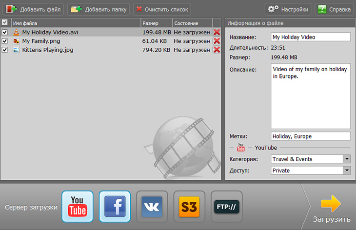Sort the list by Размер column header

click(x=156, y=23)
